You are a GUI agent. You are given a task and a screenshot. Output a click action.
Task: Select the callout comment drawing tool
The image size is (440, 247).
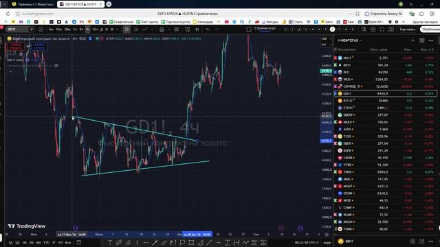182,242
